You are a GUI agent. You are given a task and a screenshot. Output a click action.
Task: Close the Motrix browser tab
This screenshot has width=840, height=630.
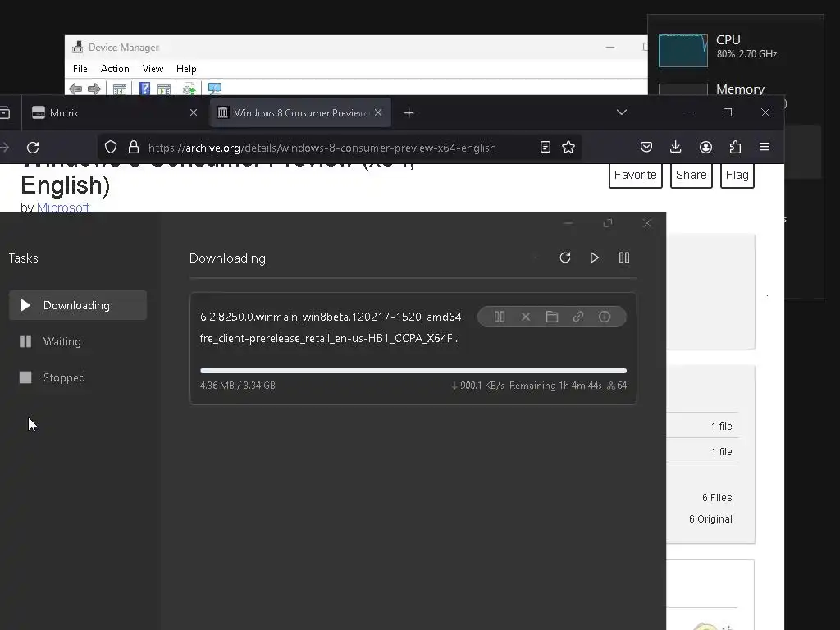(x=194, y=112)
